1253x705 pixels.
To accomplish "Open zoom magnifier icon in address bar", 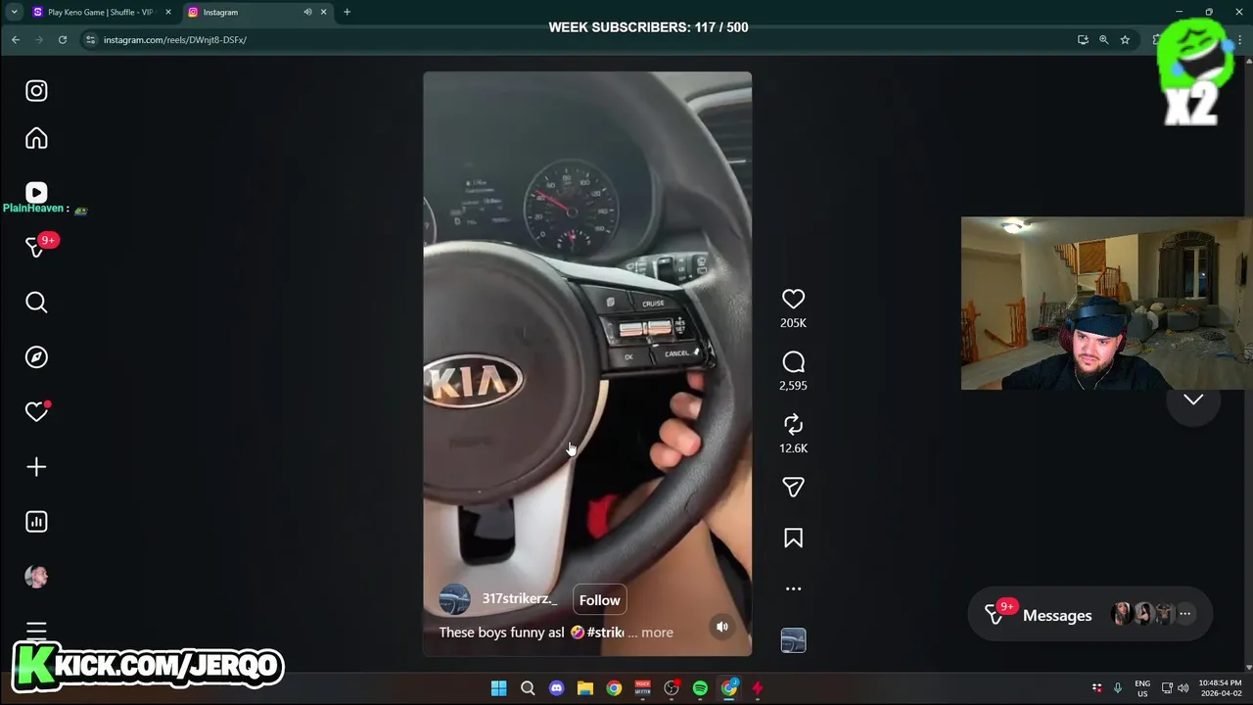I will point(1103,40).
